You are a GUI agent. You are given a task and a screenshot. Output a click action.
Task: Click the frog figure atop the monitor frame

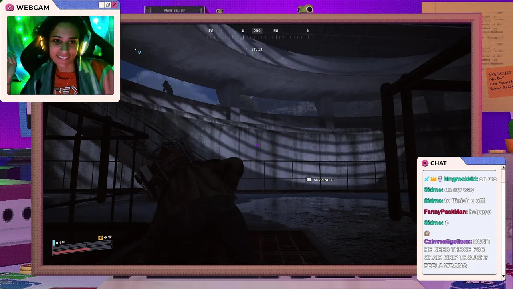click(305, 8)
